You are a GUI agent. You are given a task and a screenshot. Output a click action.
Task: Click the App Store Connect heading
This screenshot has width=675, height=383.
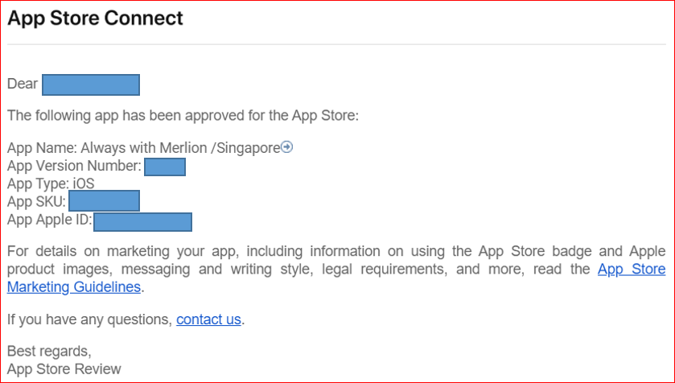[x=95, y=19]
